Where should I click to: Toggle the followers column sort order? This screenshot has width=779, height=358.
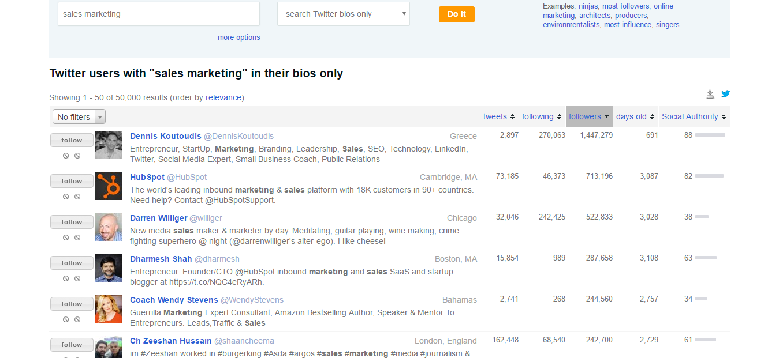[x=589, y=116]
